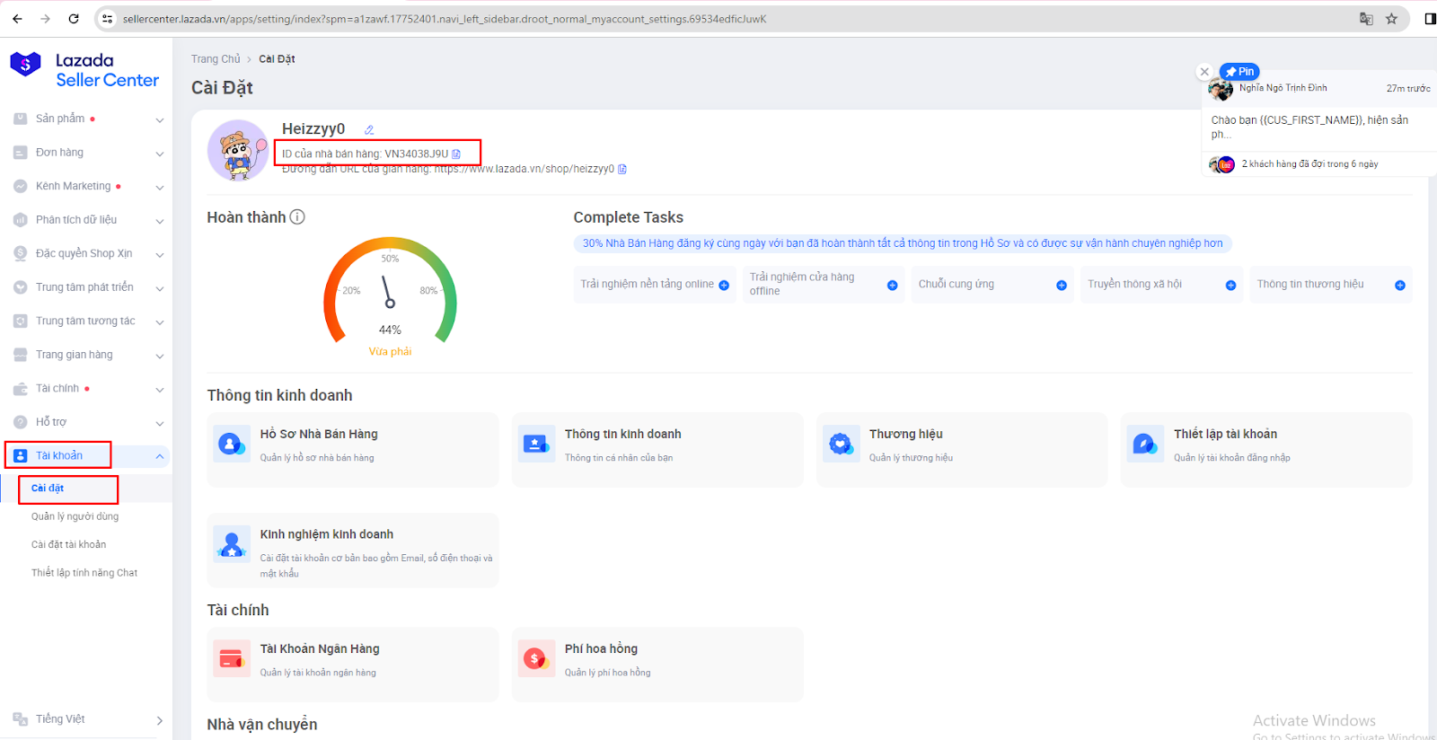Click the Sản phẩm sidebar icon

click(21, 119)
